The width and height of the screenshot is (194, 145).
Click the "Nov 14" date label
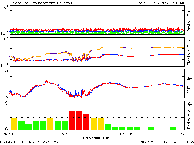click(x=68, y=134)
